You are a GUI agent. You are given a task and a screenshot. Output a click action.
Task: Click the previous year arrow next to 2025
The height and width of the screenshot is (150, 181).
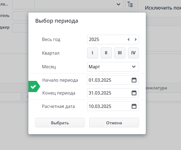pyautogui.click(x=128, y=39)
